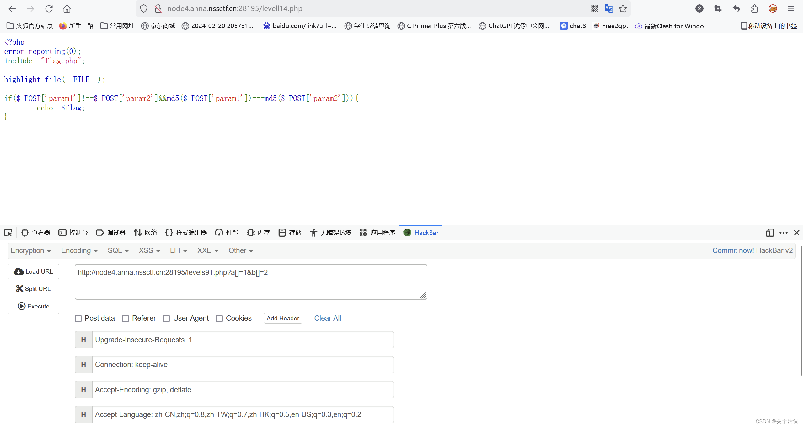Image resolution: width=803 pixels, height=427 pixels.
Task: Bookmark page with star icon
Action: [623, 8]
